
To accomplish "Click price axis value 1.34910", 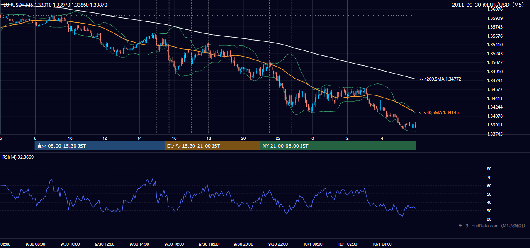I will tap(494, 72).
